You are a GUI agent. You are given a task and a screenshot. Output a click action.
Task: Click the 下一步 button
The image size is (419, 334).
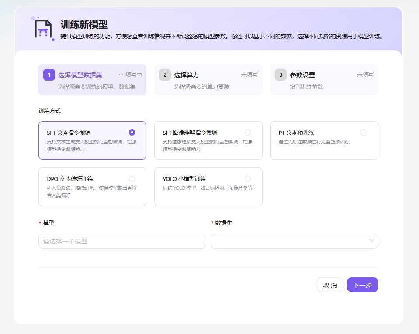pyautogui.click(x=362, y=285)
